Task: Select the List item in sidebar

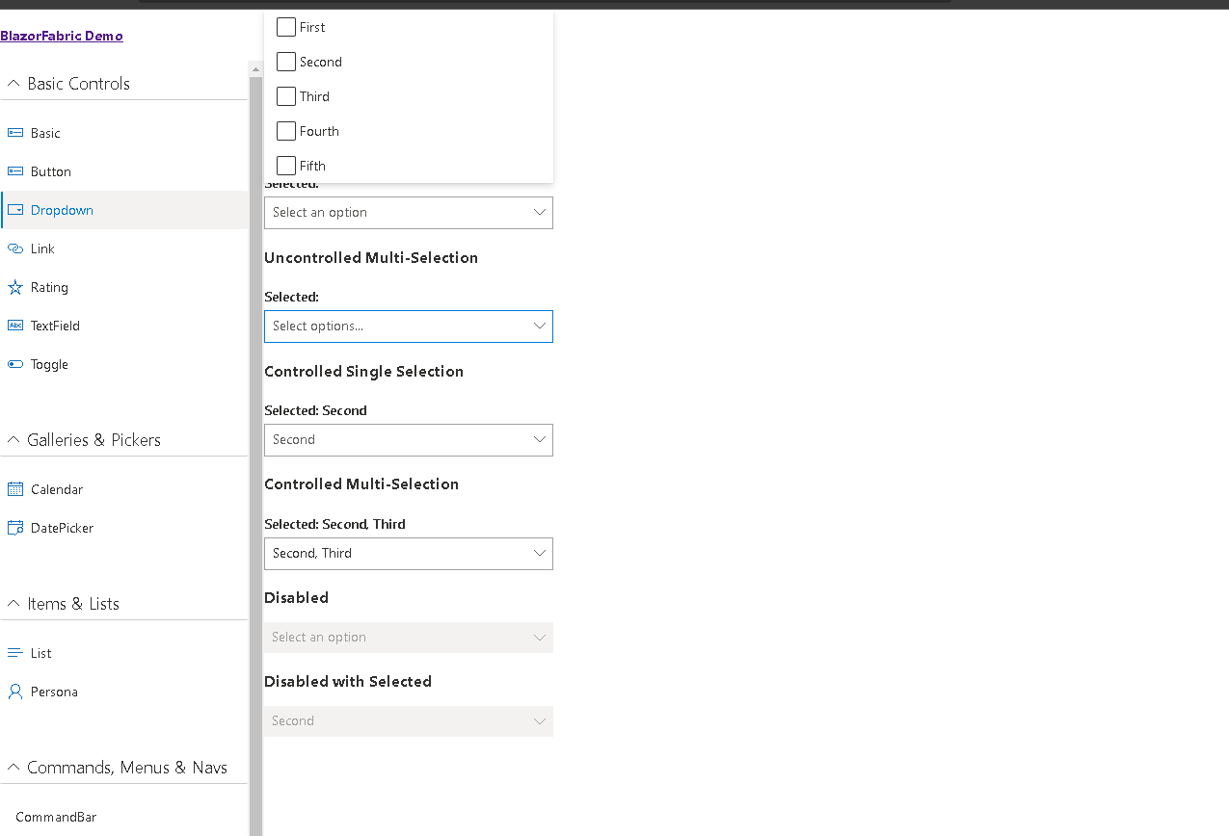Action: tap(41, 652)
